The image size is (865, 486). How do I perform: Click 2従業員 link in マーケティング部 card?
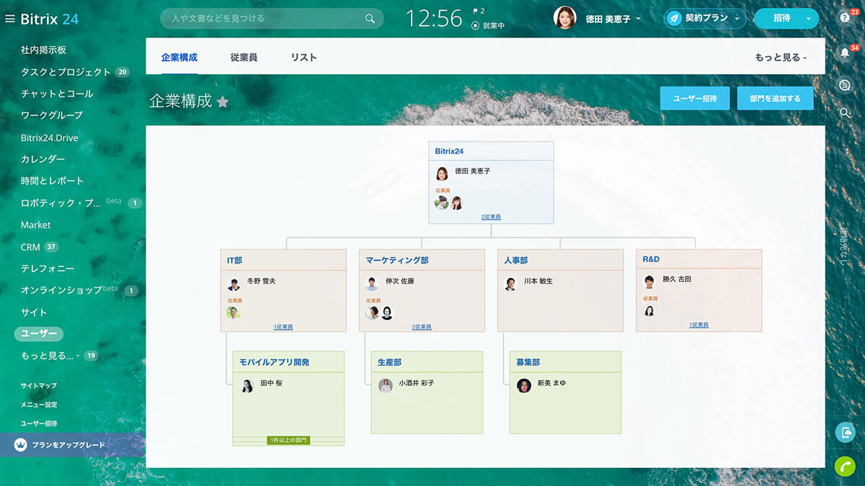[x=422, y=327]
